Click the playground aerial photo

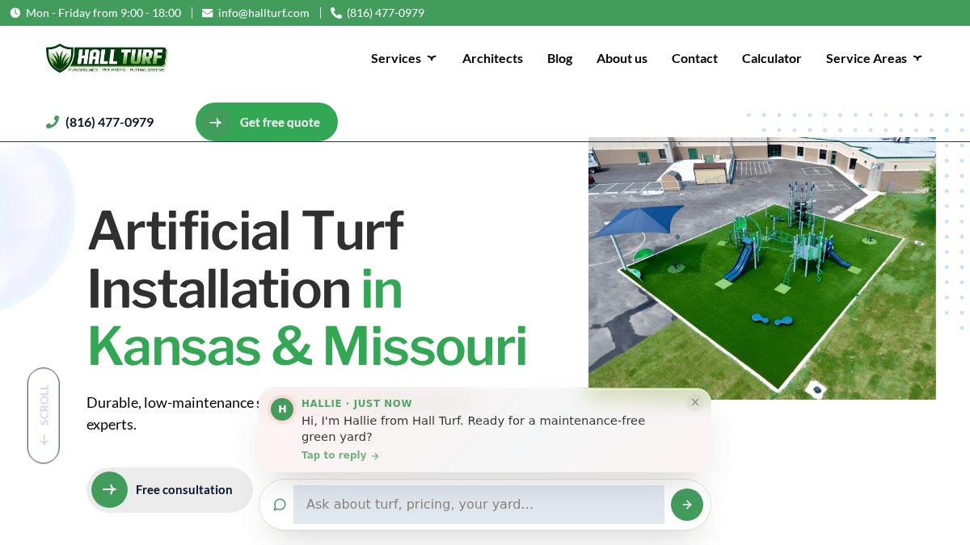[762, 268]
